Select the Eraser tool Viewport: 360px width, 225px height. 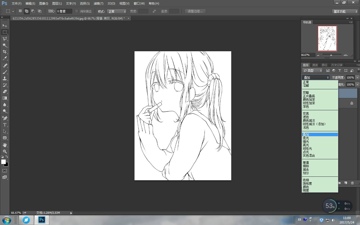[5, 91]
